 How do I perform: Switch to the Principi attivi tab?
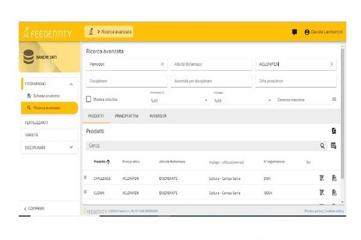coord(126,116)
